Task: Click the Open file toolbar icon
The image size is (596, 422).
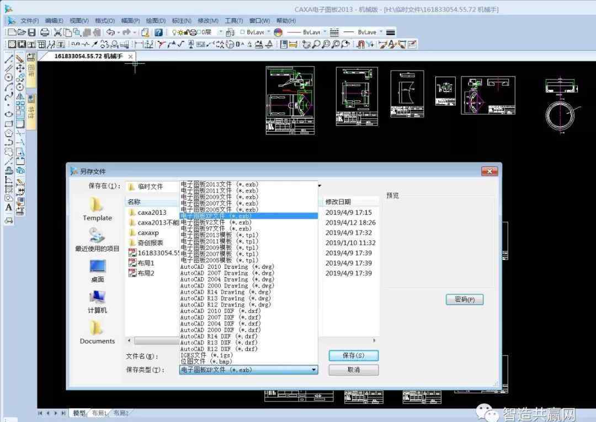Action: (x=22, y=33)
